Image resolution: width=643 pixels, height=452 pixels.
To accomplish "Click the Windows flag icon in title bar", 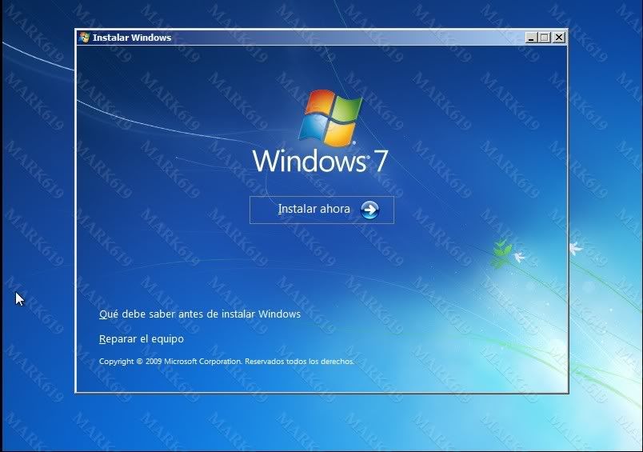I will tap(85, 38).
